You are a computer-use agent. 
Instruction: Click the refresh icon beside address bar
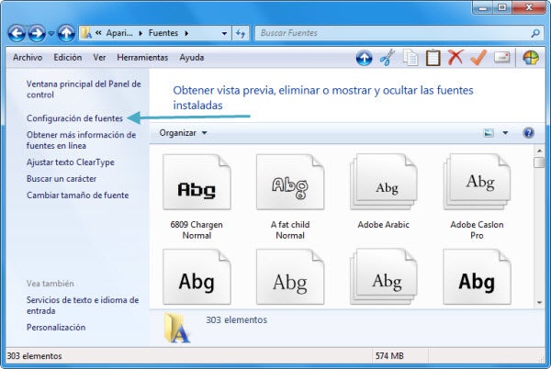click(241, 33)
